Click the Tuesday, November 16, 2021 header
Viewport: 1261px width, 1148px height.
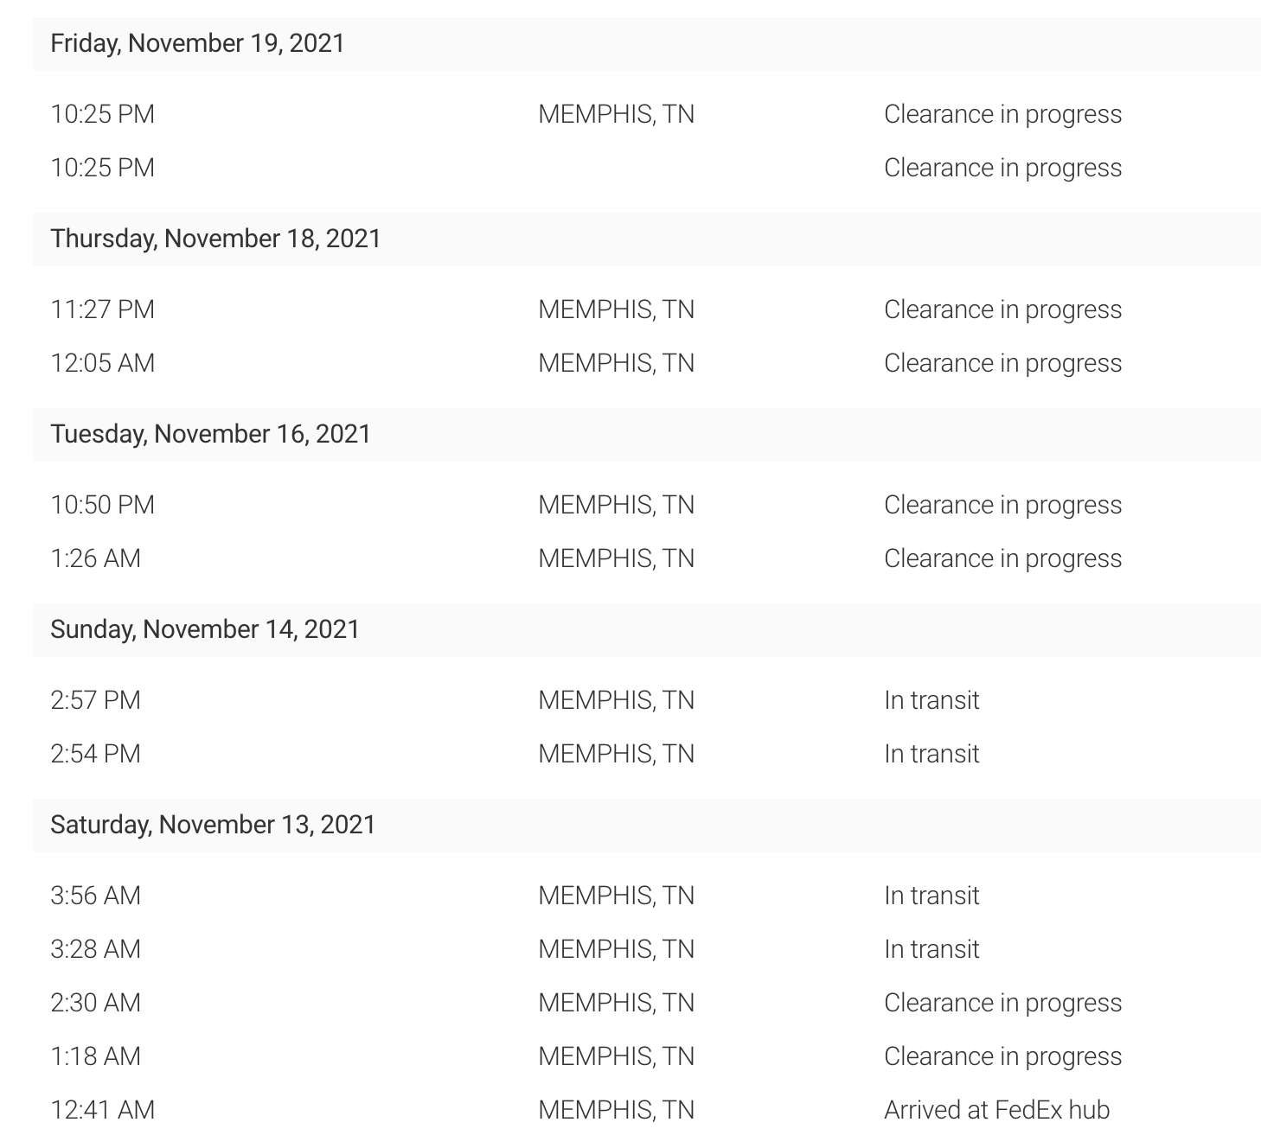coord(210,434)
